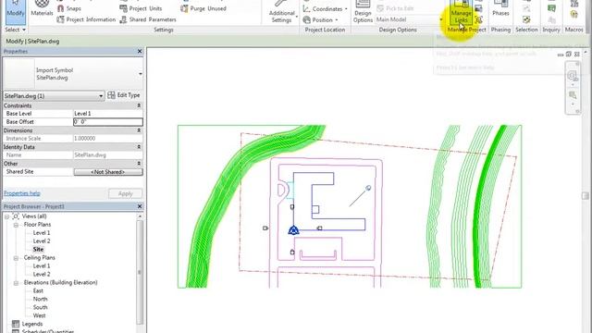This screenshot has width=592, height=333.
Task: Click the green icon in the Inquiry panel
Action: [x=551, y=8]
